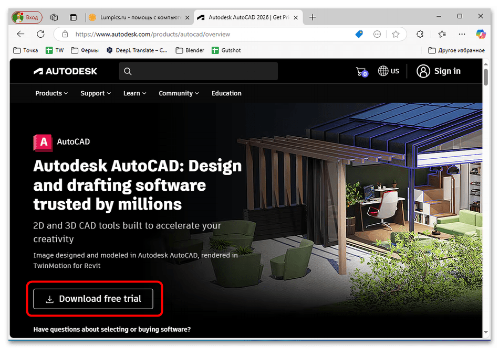This screenshot has width=499, height=349.
Task: Click the address bar URL
Action: pos(153,34)
